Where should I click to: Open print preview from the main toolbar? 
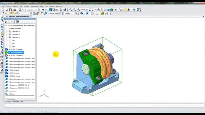pyautogui.click(x=20, y=10)
